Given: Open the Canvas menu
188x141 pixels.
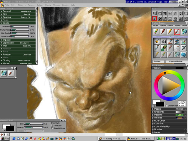Looking at the screenshot, I should pos(31,5).
